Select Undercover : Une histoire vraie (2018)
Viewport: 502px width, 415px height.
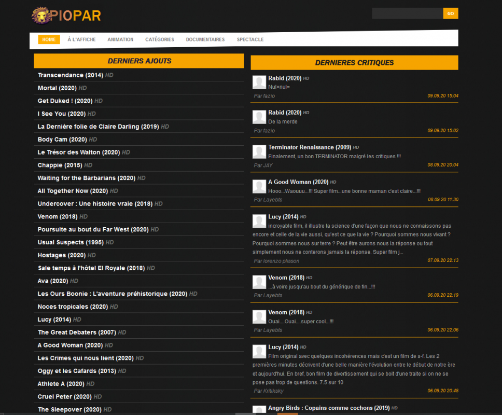[x=95, y=204]
